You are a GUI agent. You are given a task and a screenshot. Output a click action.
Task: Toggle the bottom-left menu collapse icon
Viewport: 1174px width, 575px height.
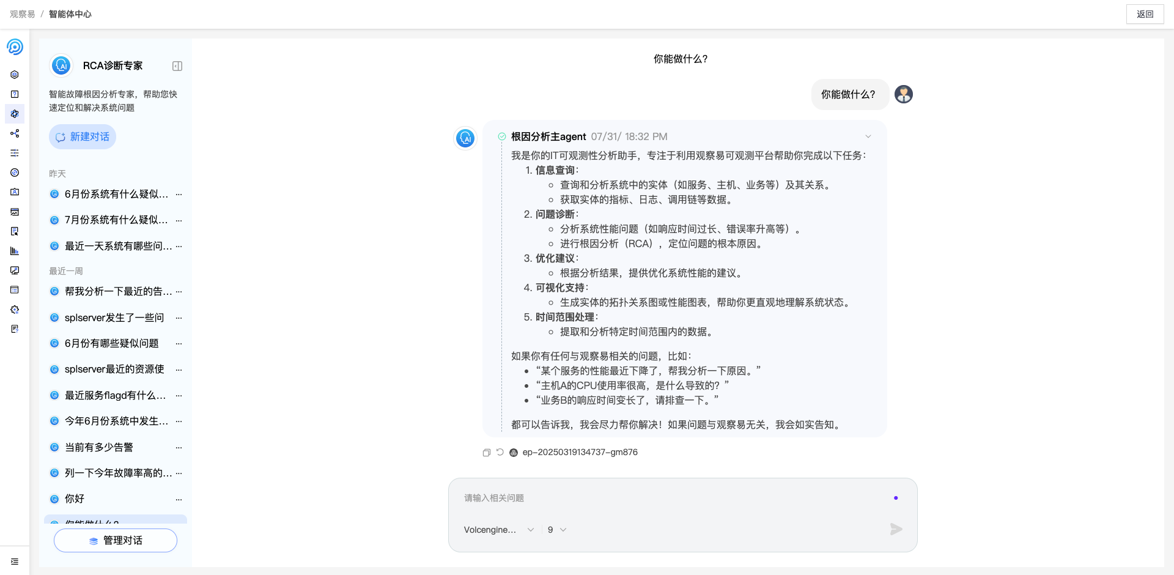pos(15,562)
